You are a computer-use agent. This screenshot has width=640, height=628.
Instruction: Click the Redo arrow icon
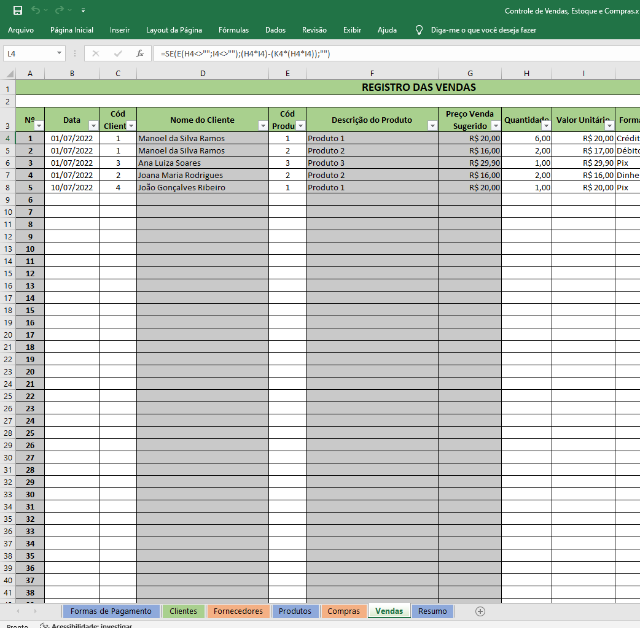60,10
